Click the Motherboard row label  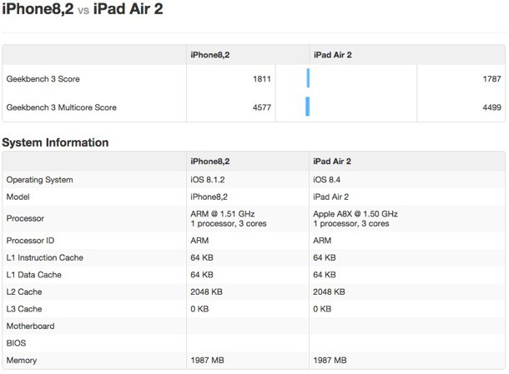(x=30, y=326)
